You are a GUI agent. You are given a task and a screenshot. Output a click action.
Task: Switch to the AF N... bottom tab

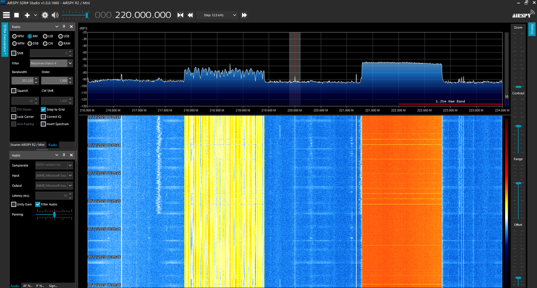point(27,285)
